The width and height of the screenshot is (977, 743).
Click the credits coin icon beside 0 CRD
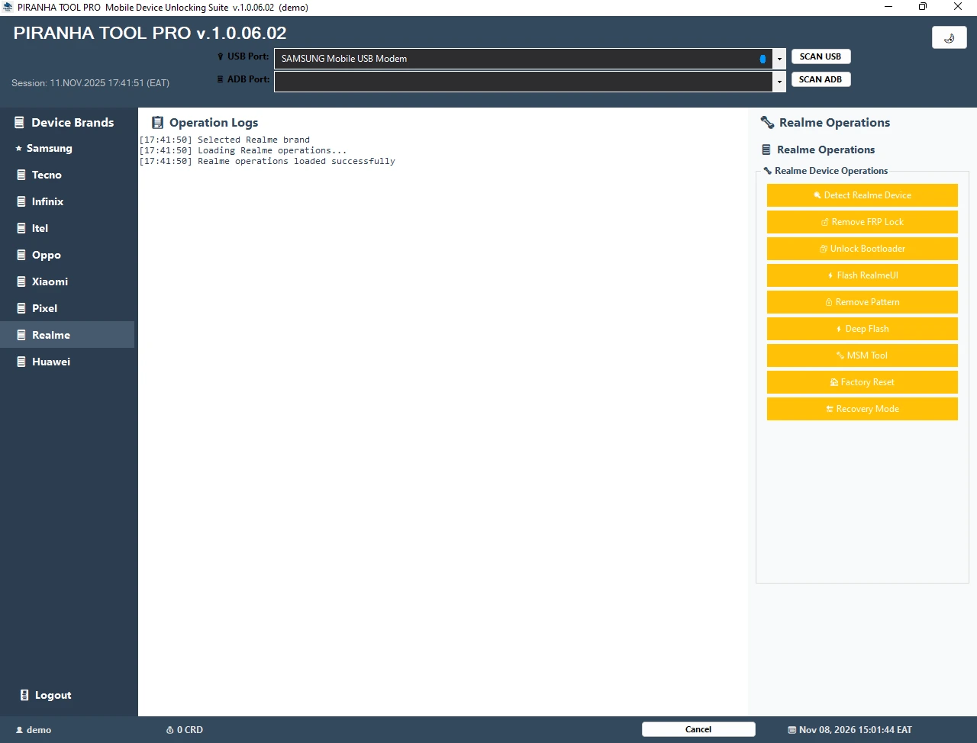[169, 730]
